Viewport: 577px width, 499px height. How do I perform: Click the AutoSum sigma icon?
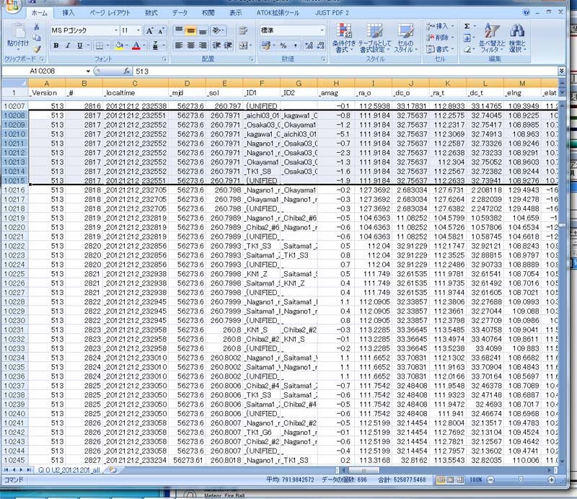pos(467,26)
